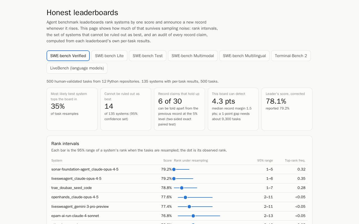Viewport: 359px width, 224px height.
Task: Click trae_doubao_seed_code system name
Action: [x=72, y=188]
